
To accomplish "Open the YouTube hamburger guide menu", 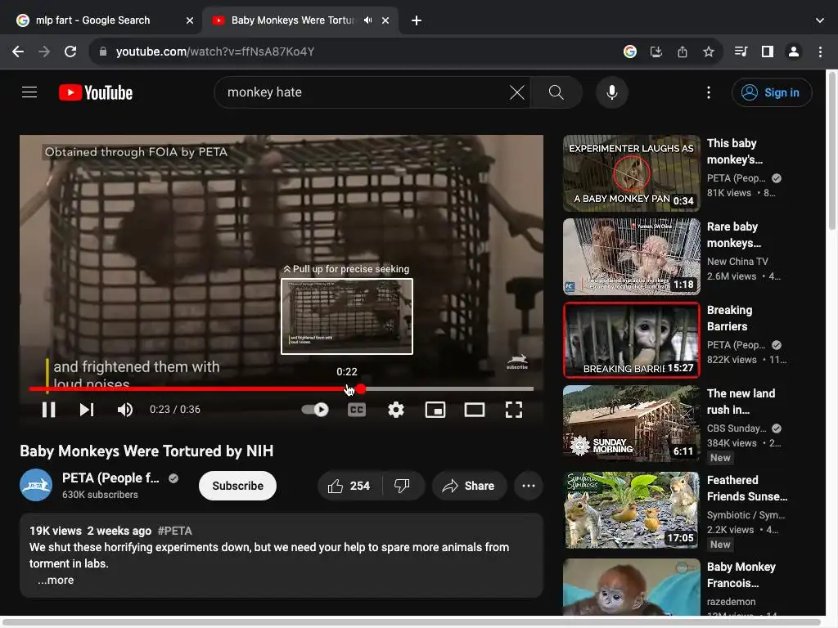I will click(x=29, y=92).
